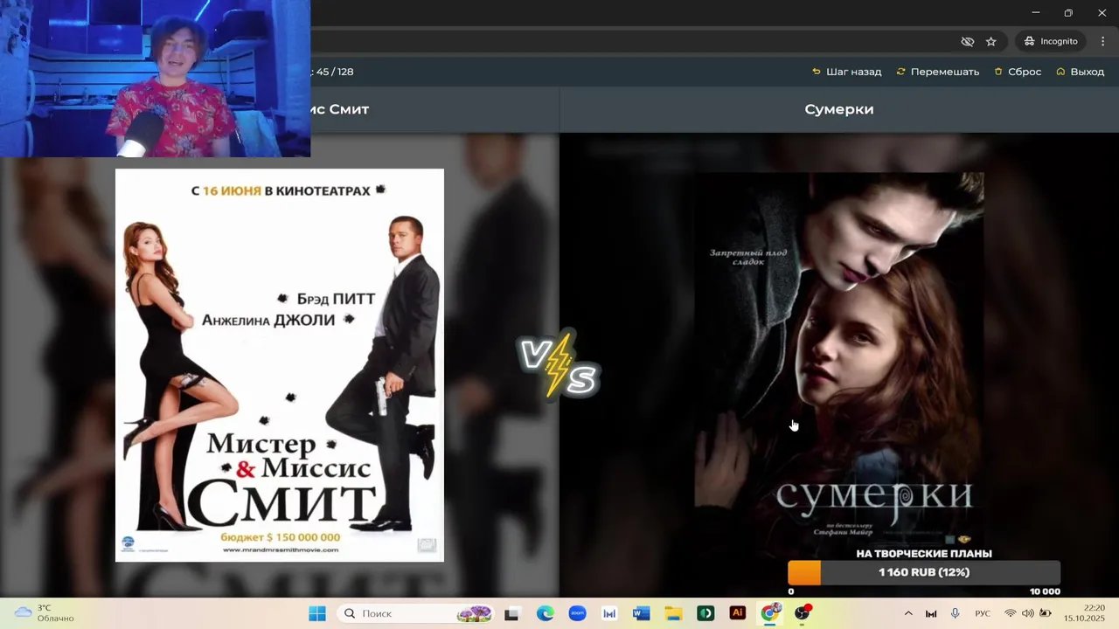Open Task View on the taskbar

511,613
